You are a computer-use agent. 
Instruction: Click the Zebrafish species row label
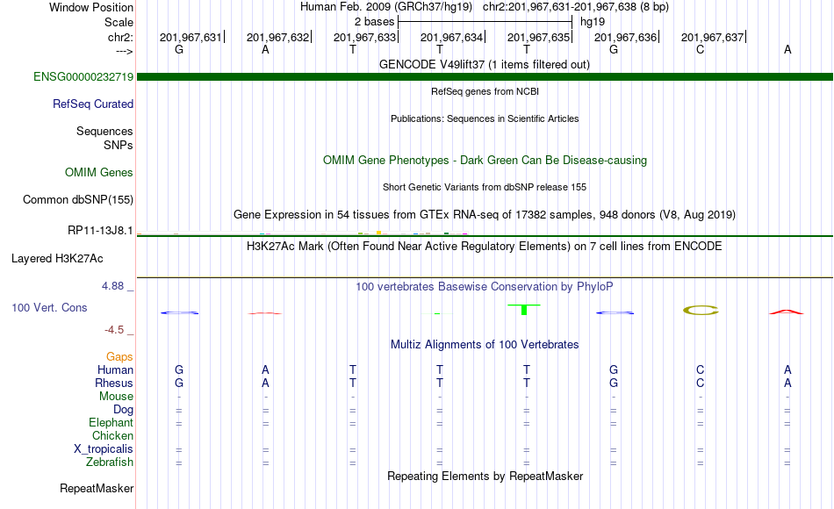[110, 462]
